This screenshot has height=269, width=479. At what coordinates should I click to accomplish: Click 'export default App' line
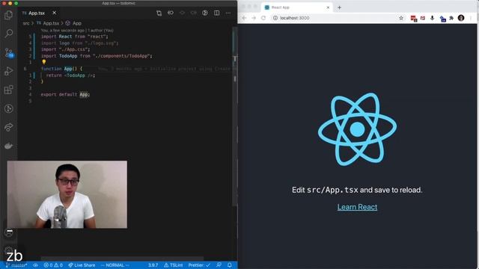(x=65, y=95)
